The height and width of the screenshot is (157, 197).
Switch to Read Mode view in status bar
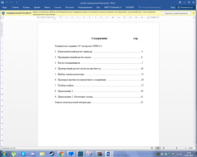coord(151,148)
